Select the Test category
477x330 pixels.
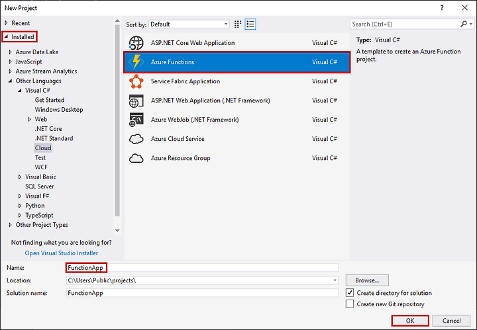tap(40, 157)
